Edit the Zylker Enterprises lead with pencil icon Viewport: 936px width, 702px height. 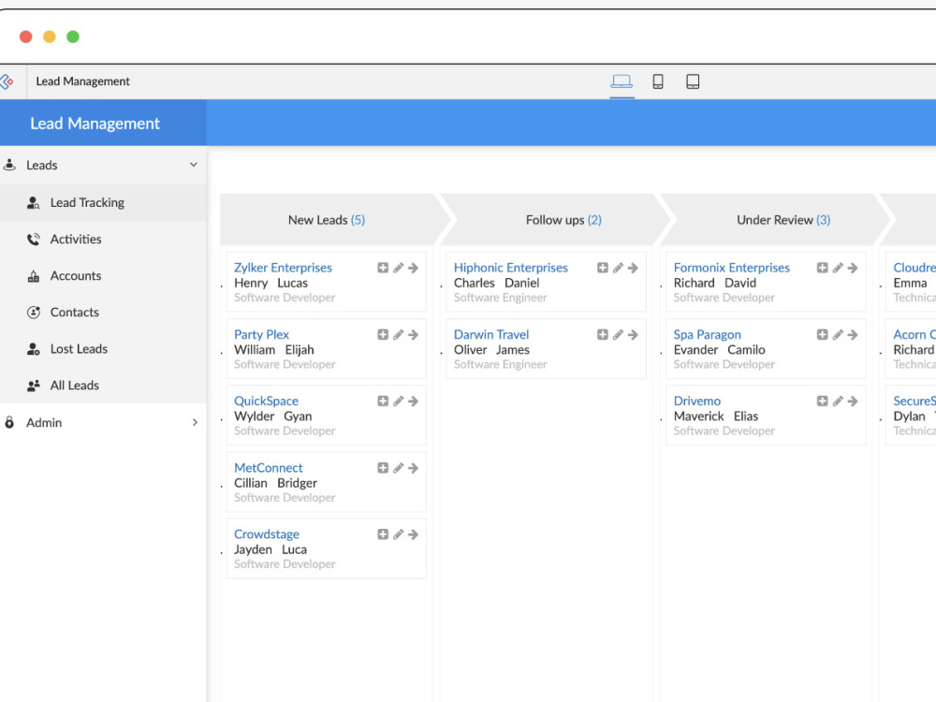click(398, 268)
